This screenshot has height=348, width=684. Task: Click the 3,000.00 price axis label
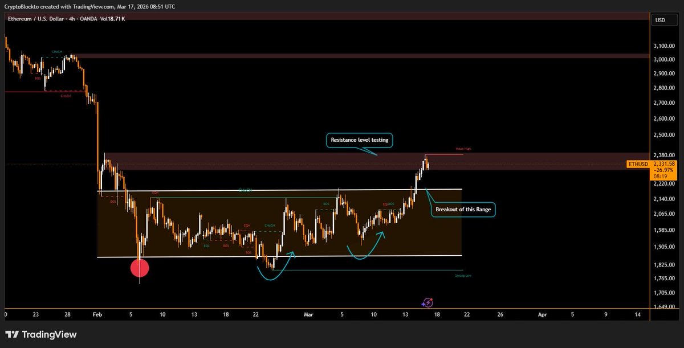point(663,60)
